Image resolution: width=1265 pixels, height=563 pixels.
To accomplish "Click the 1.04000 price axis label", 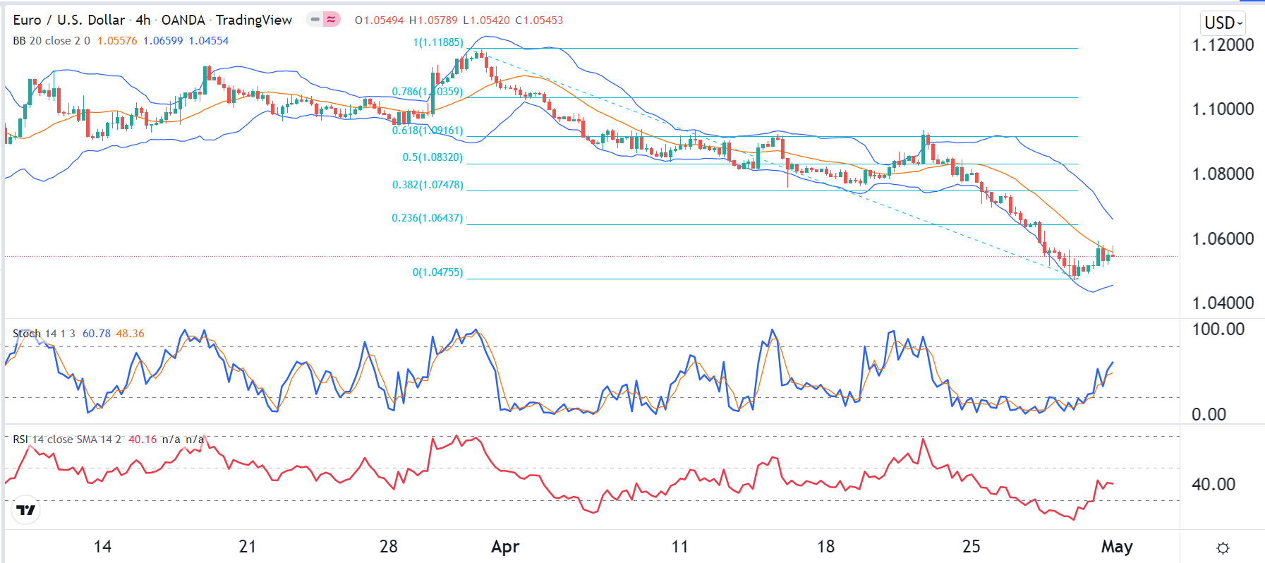I will [x=1223, y=303].
